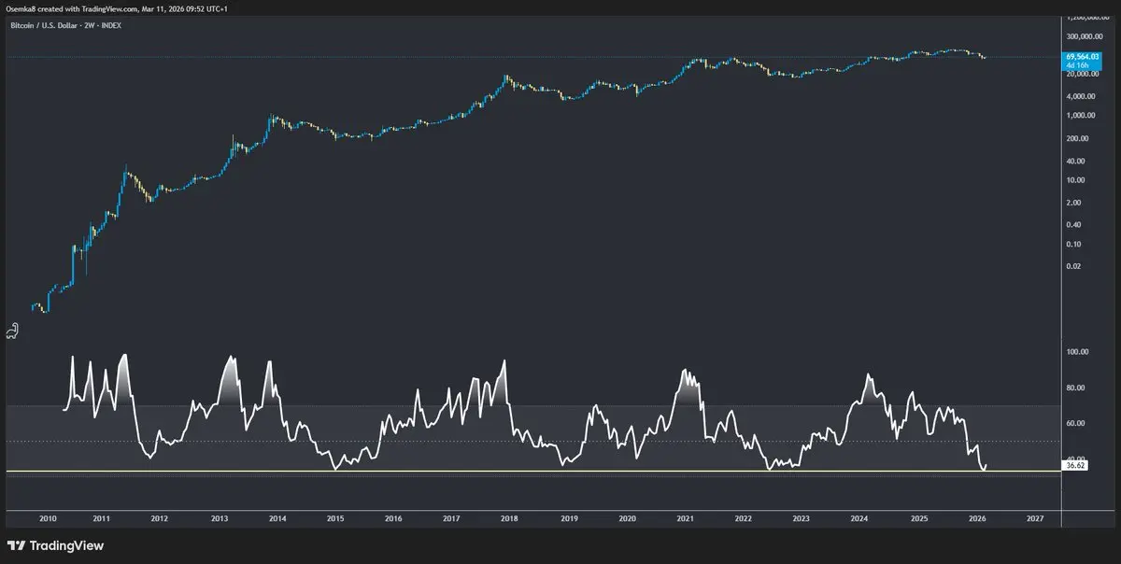The height and width of the screenshot is (564, 1121).
Task: Click the 2026 label on the time axis
Action: [x=977, y=517]
